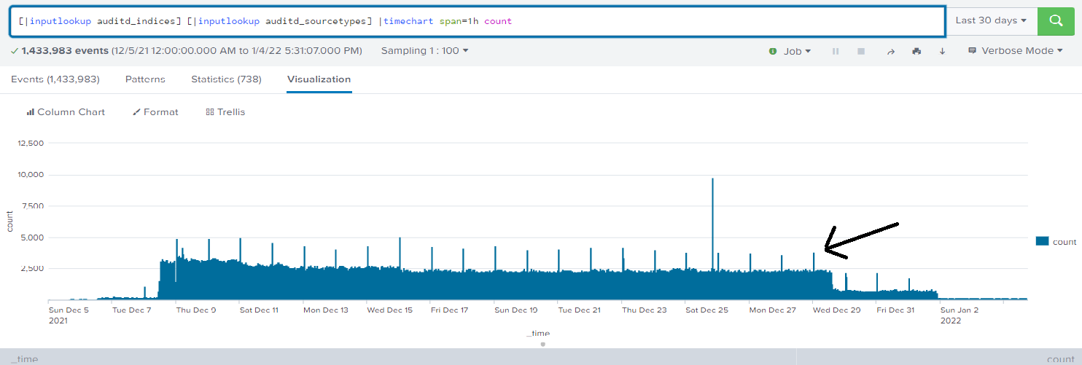Open the Verbose Mode dropdown
The height and width of the screenshot is (365, 1082).
coord(1016,51)
